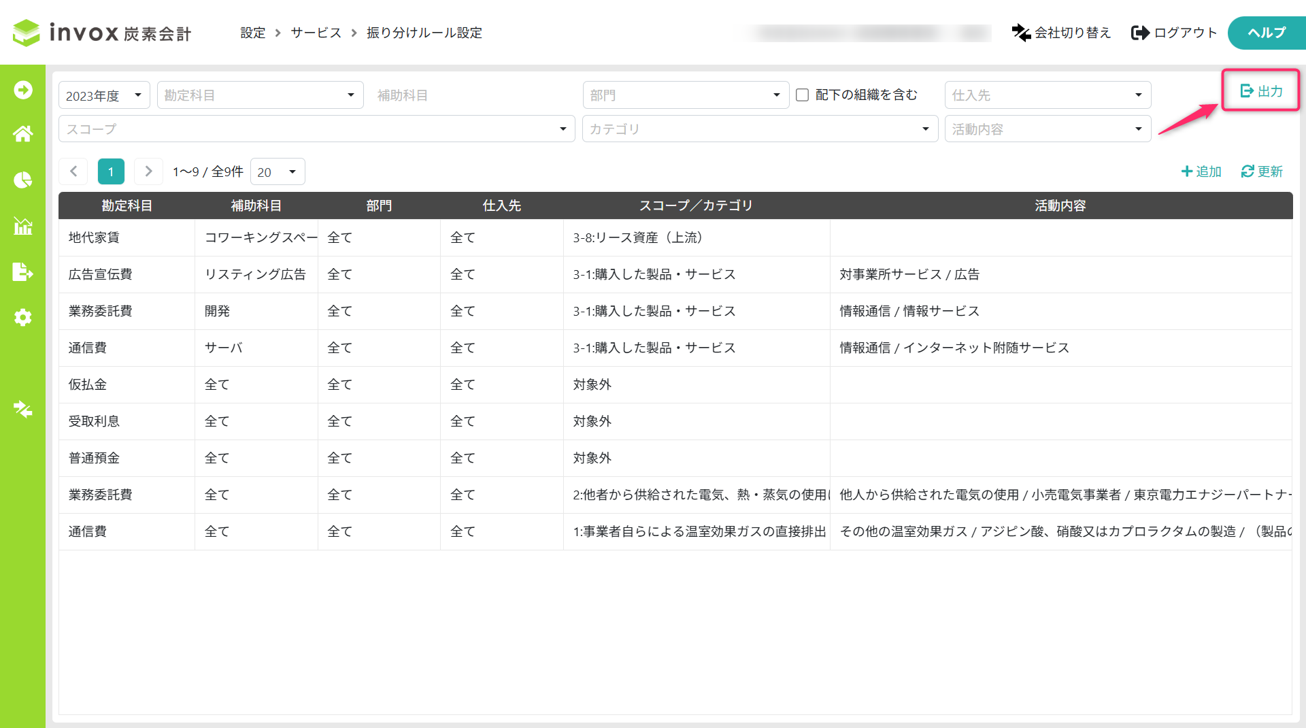Expand the 勘定科目 filter dropdown
1306x728 pixels.
(x=260, y=95)
